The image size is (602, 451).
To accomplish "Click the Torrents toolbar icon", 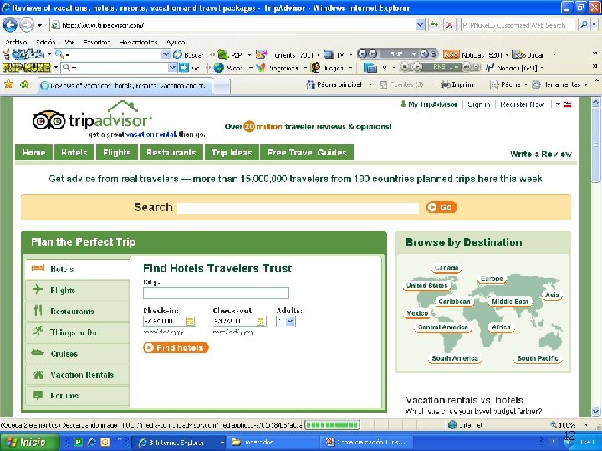I will pos(262,55).
